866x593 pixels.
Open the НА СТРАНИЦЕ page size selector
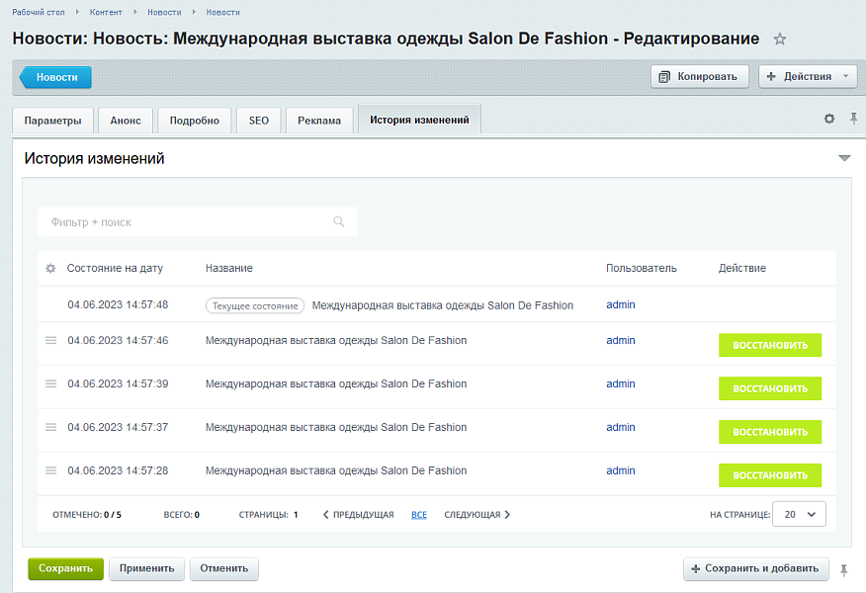coord(799,514)
